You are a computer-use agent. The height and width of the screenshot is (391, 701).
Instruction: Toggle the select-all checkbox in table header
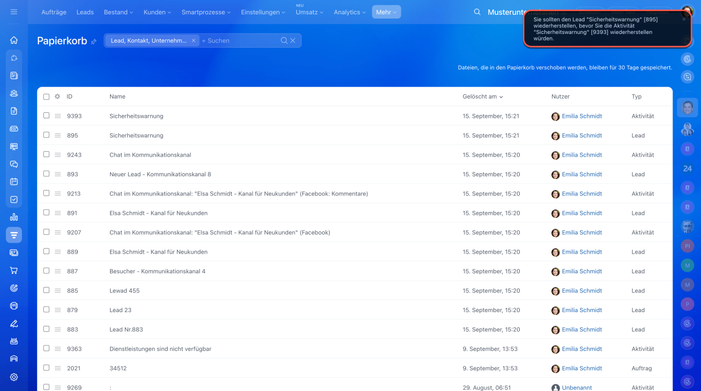[46, 96]
